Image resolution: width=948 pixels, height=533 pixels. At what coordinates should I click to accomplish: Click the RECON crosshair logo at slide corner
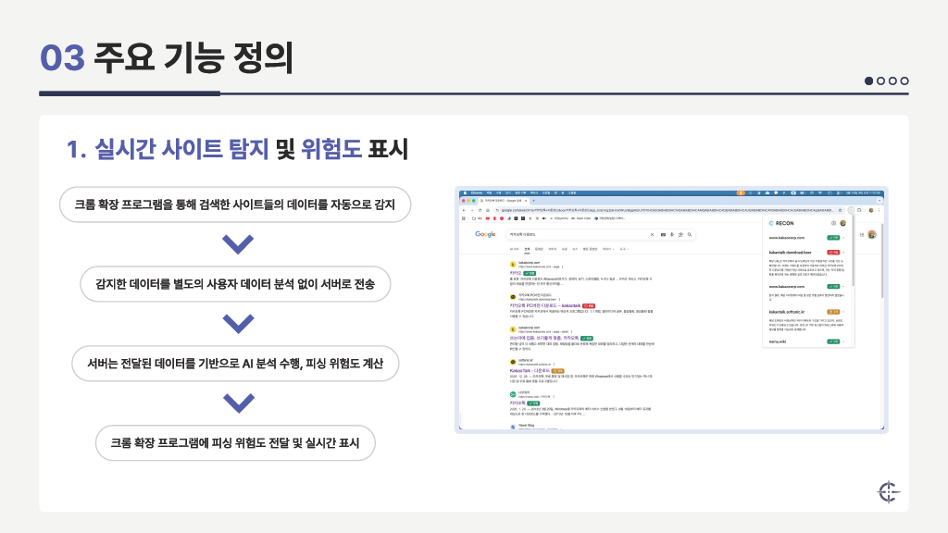(888, 490)
